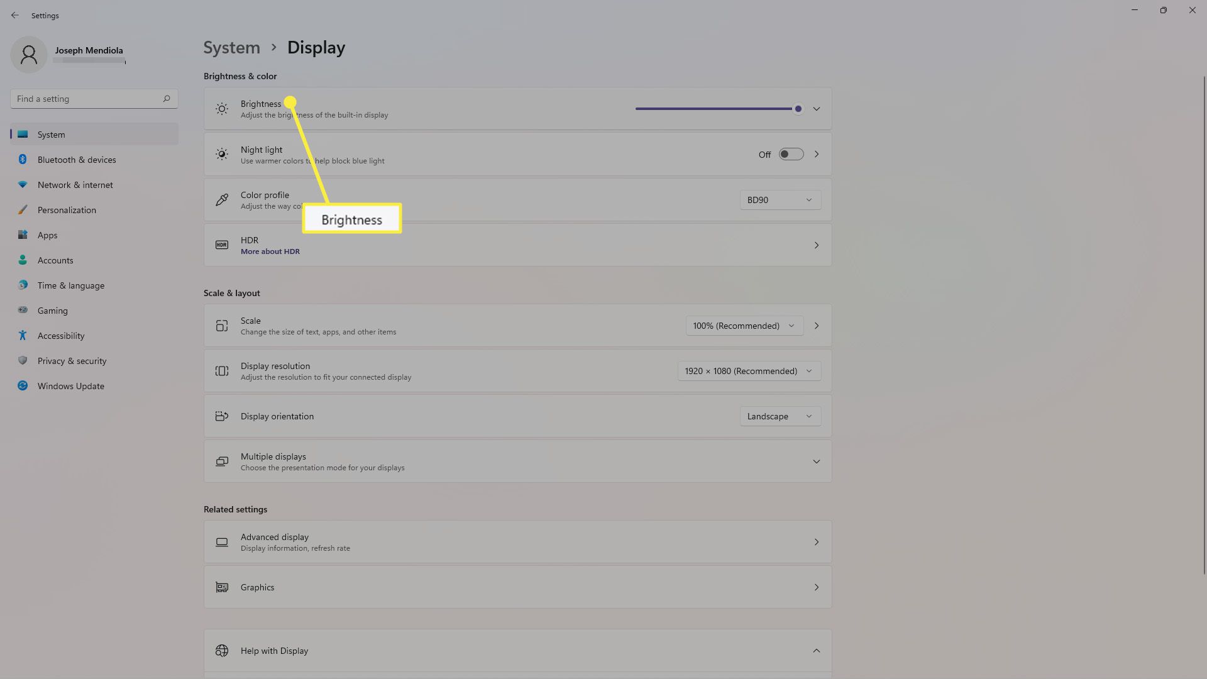Open custom Scale settings chevron
The width and height of the screenshot is (1207, 679).
[x=817, y=326]
